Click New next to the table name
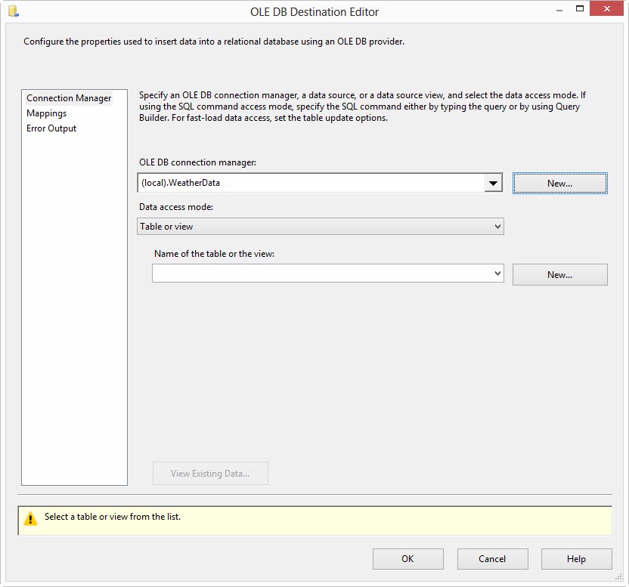629x587 pixels. (559, 275)
